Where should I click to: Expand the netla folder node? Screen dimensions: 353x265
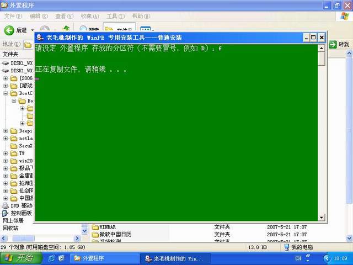tap(6, 139)
